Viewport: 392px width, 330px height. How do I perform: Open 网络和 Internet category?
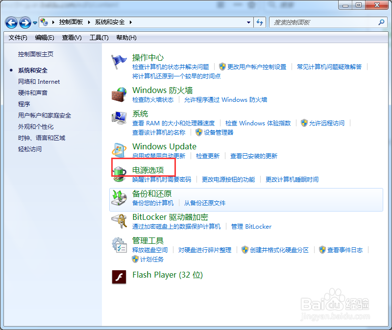click(39, 82)
